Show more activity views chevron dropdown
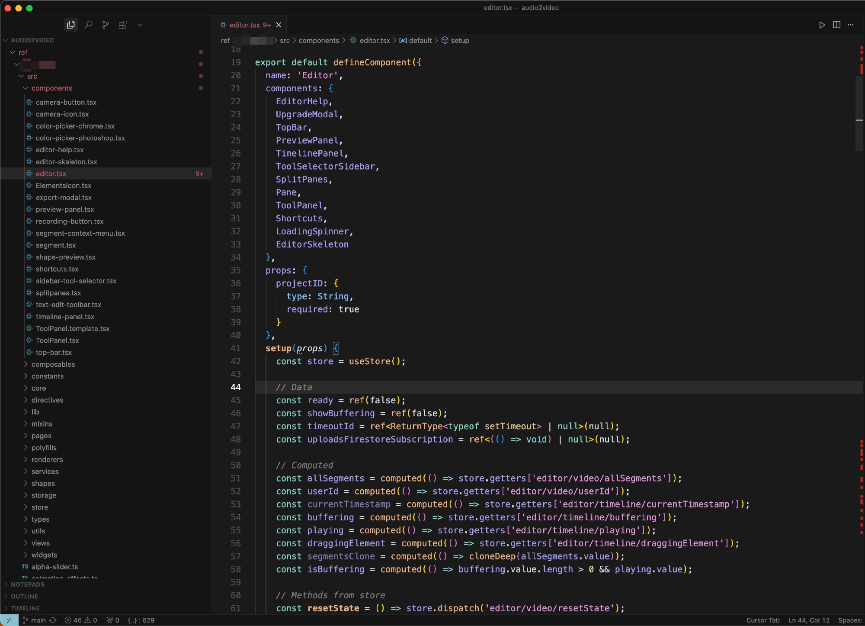Image resolution: width=865 pixels, height=626 pixels. 140,25
